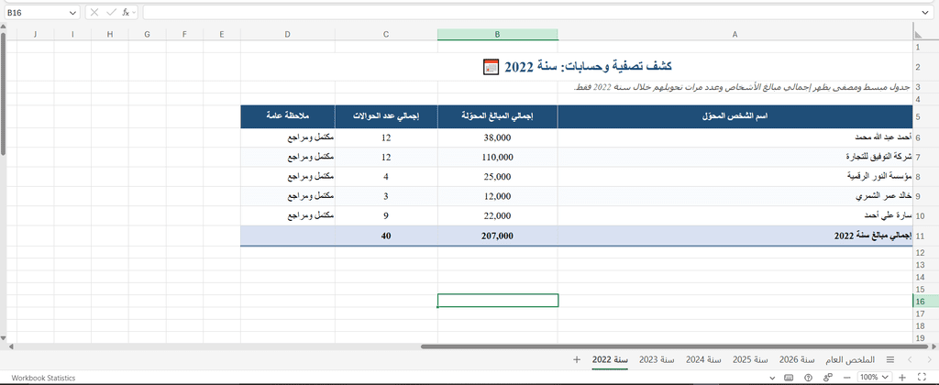Click the vertical scrollbar up arrow
The image size is (939, 385).
(x=3, y=25)
